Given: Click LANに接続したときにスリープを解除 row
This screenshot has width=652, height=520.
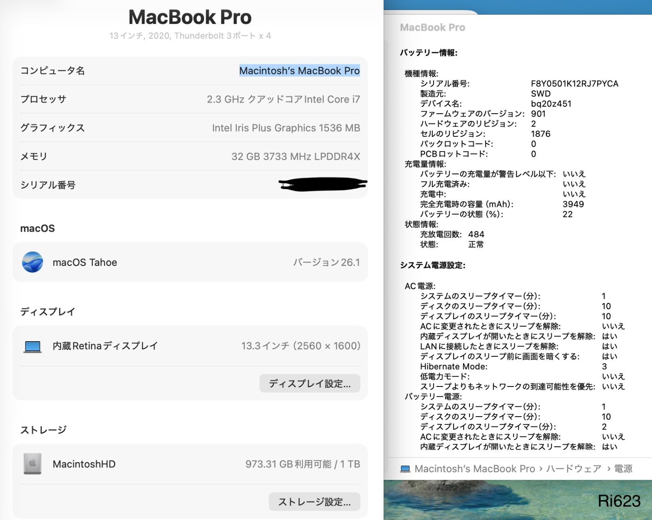Looking at the screenshot, I should 519,346.
